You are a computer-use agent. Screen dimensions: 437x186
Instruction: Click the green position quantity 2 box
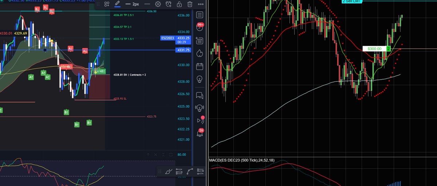388,49
